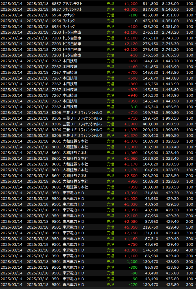The image size is (196, 289).
Task: Click the 174,760 amount cell
Action: [151, 250]
